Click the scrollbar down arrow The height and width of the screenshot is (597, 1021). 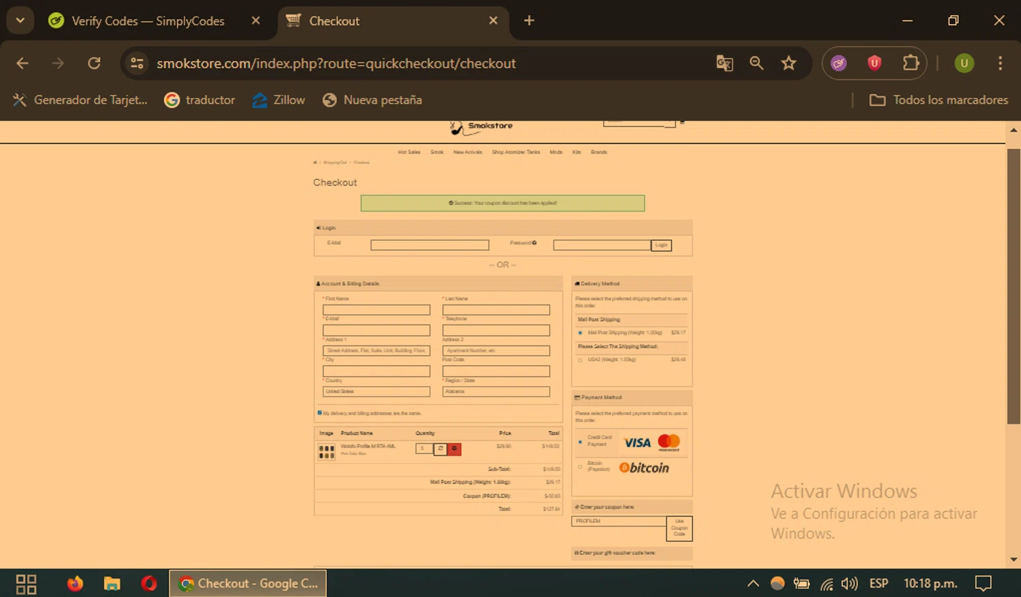(x=1014, y=560)
